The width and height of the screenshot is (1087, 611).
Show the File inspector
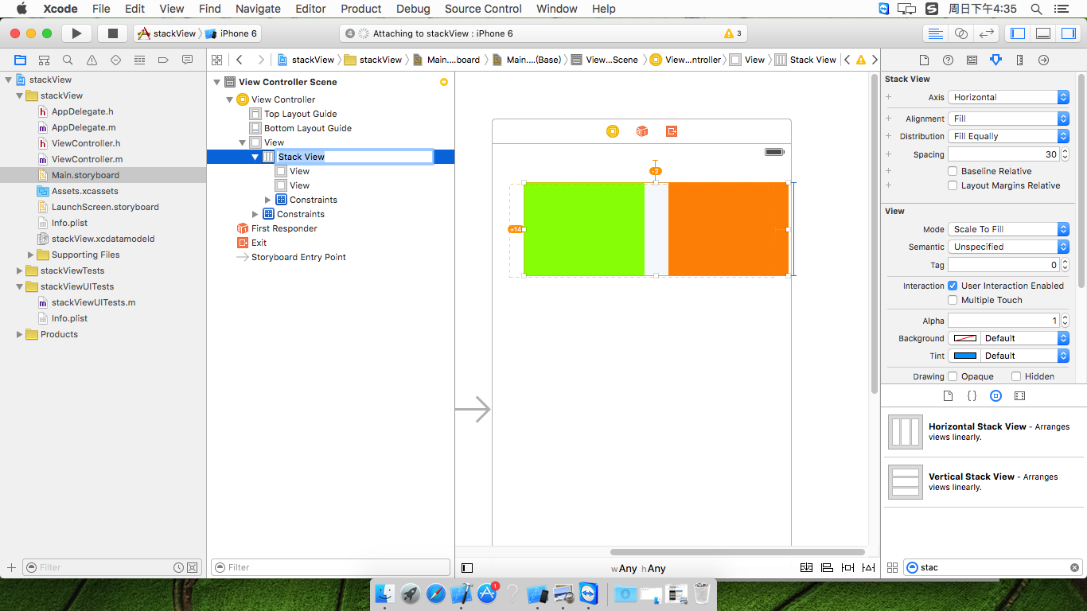click(x=924, y=60)
